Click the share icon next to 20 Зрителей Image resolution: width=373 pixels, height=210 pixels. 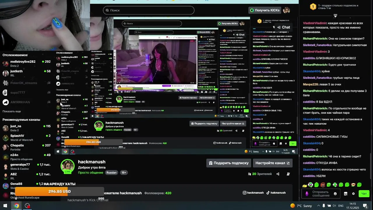(278, 174)
